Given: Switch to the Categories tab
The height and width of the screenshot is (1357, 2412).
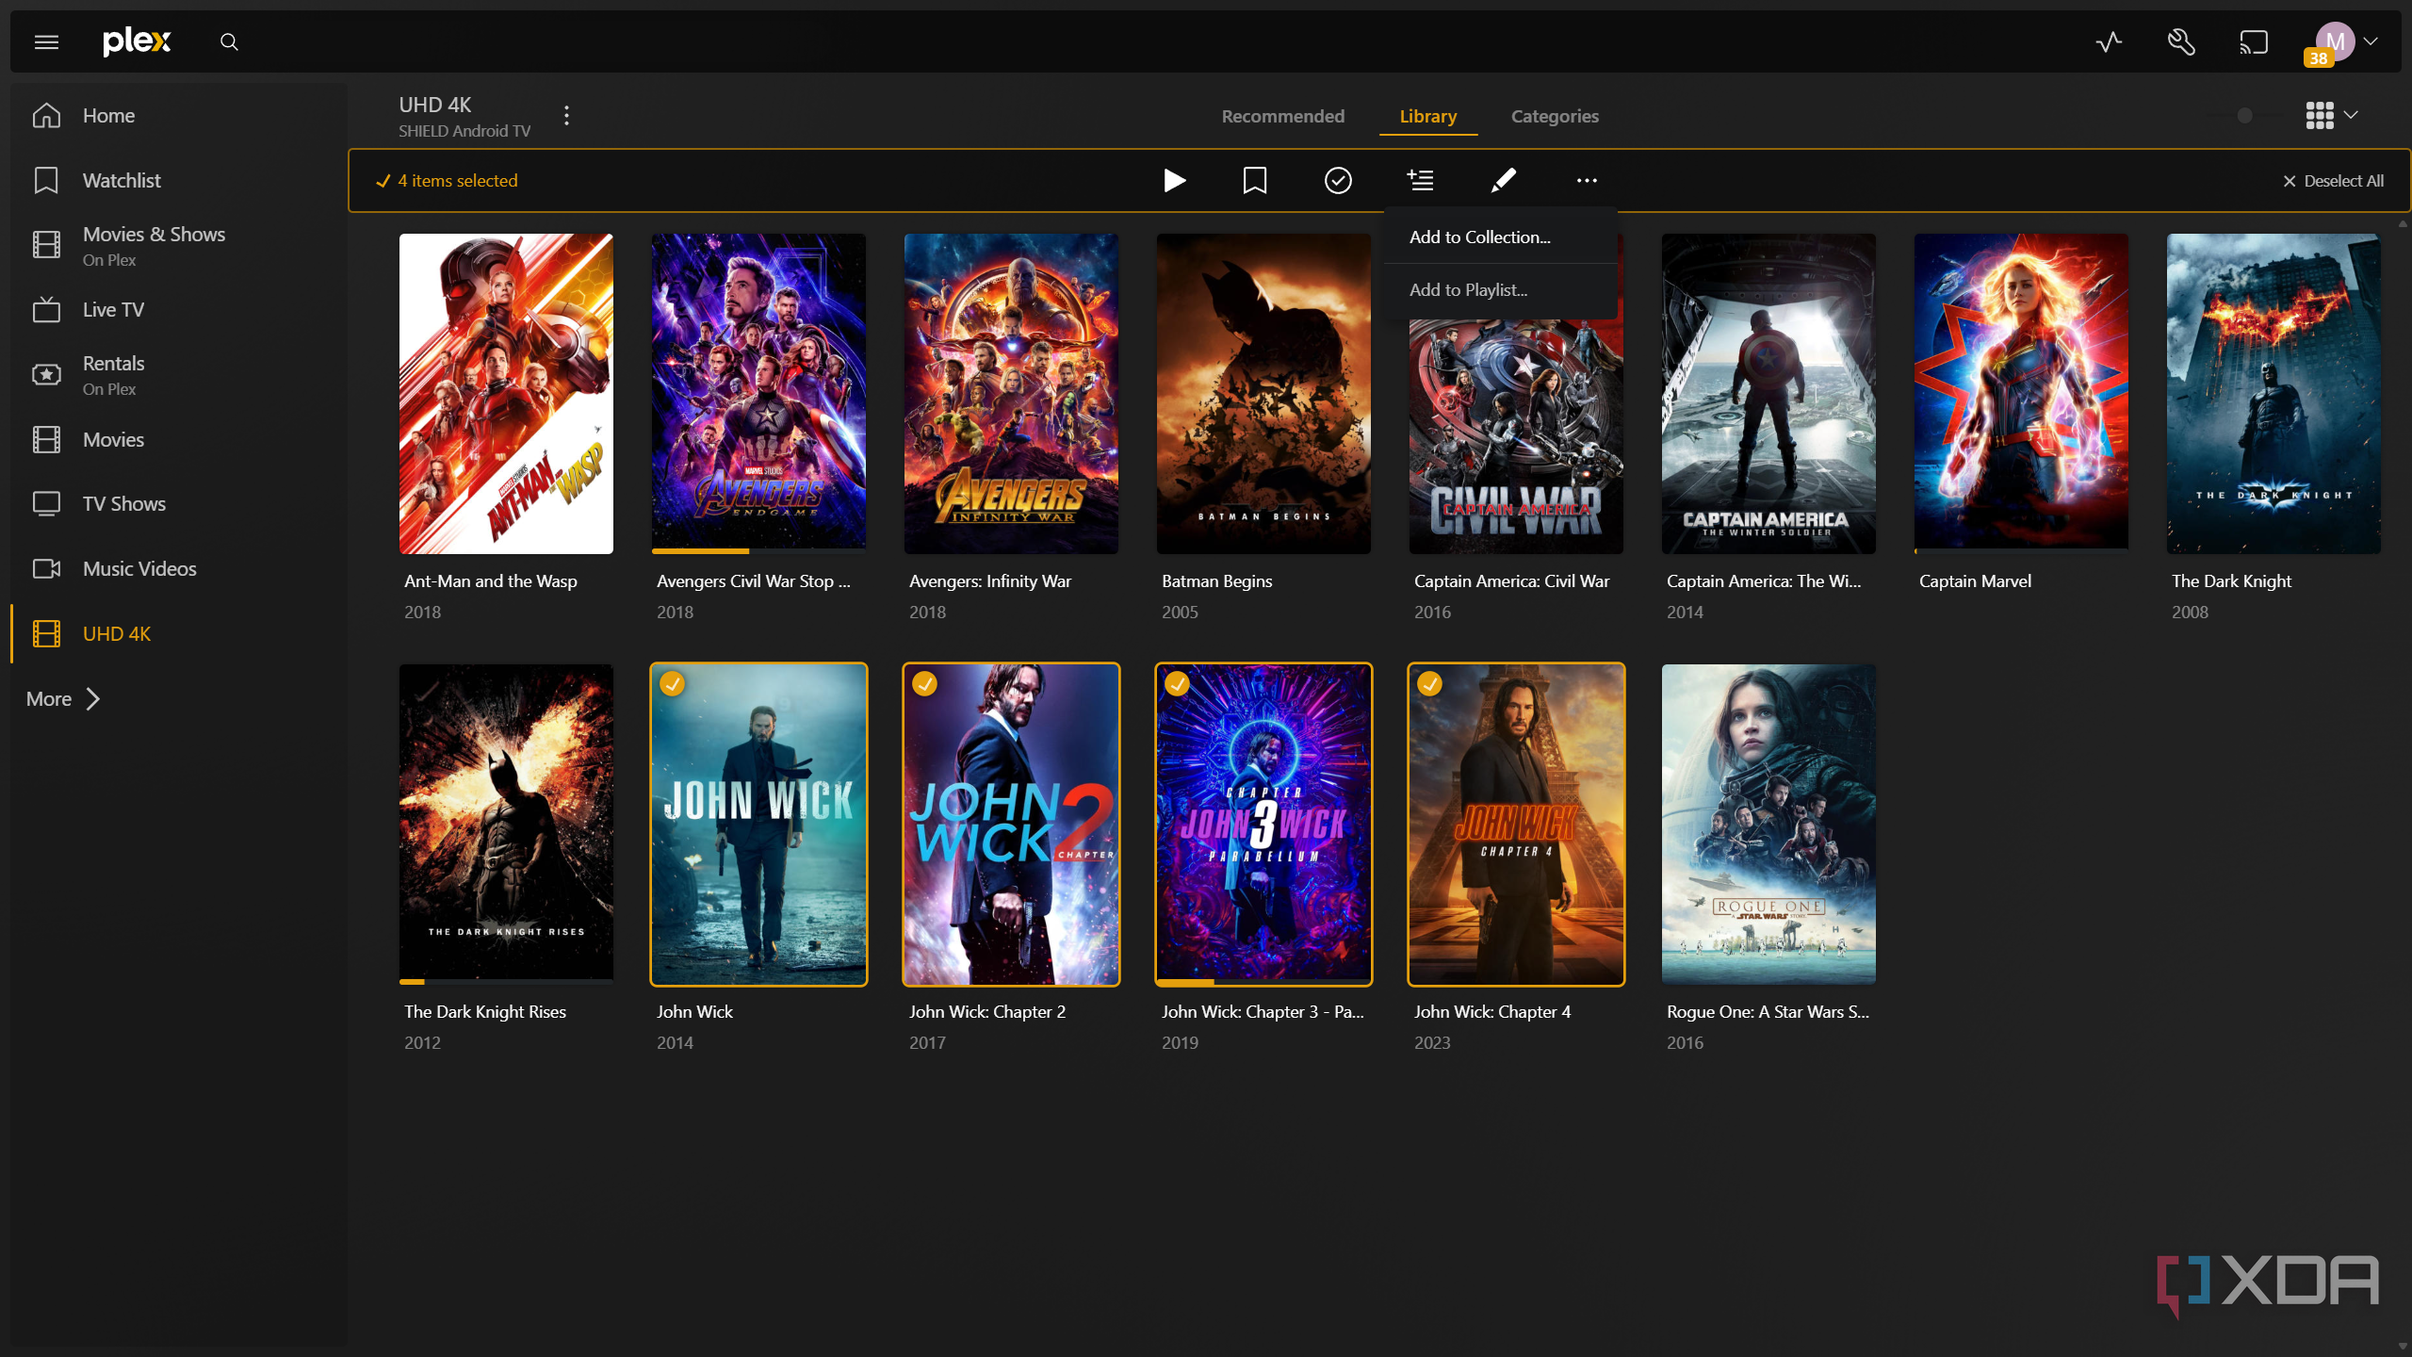Looking at the screenshot, I should click(1555, 117).
